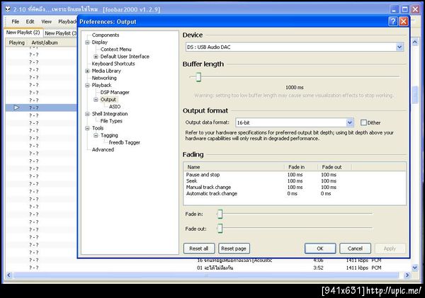Viewport: 425px width, 298px height.
Task: Click the Fade out column header
Action: pos(334,167)
